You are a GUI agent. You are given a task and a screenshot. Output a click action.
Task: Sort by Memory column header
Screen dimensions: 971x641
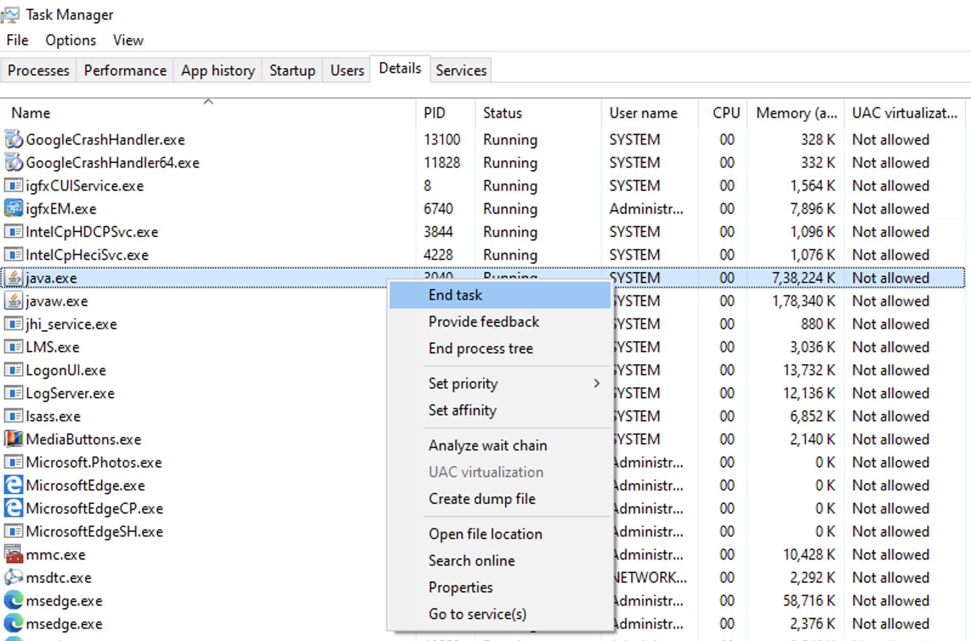point(796,114)
